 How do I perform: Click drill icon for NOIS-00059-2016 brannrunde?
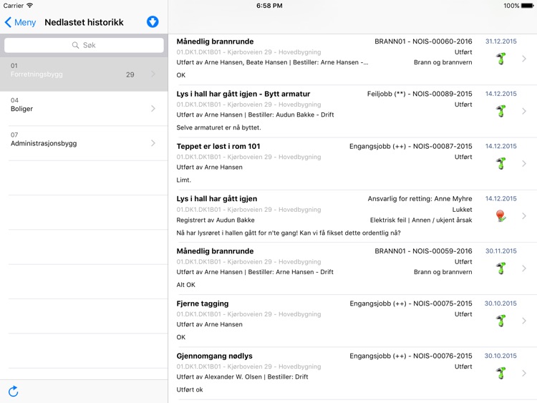(x=500, y=268)
